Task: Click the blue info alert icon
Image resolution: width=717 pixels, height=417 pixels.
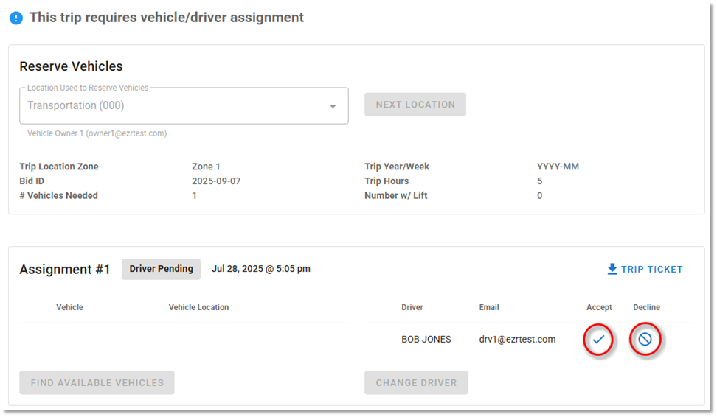Action: (x=16, y=18)
